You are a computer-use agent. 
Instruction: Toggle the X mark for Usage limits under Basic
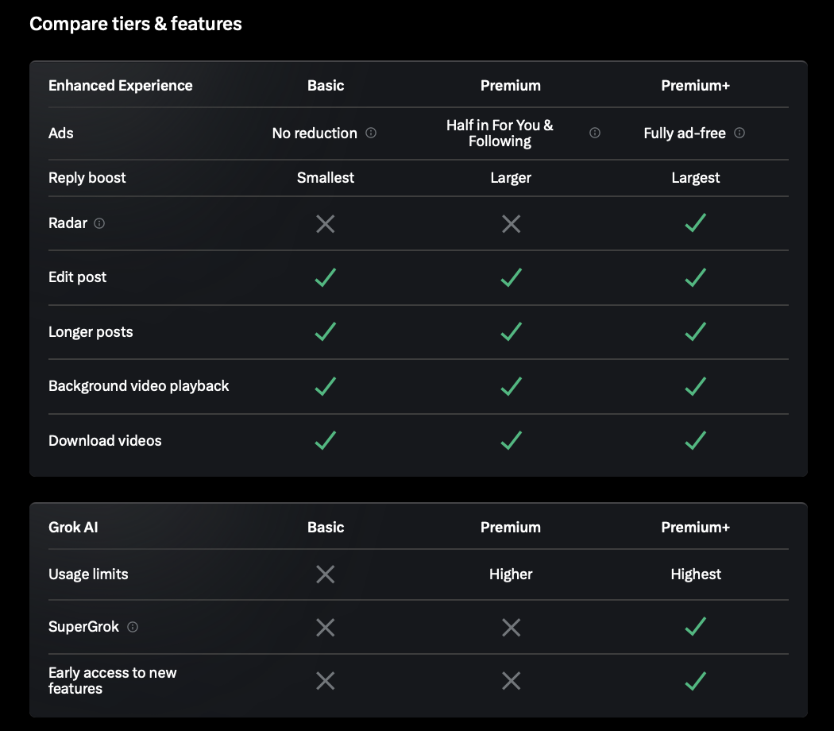[325, 574]
